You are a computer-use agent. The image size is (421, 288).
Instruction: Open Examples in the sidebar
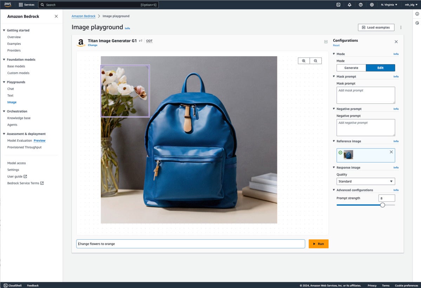(14, 44)
